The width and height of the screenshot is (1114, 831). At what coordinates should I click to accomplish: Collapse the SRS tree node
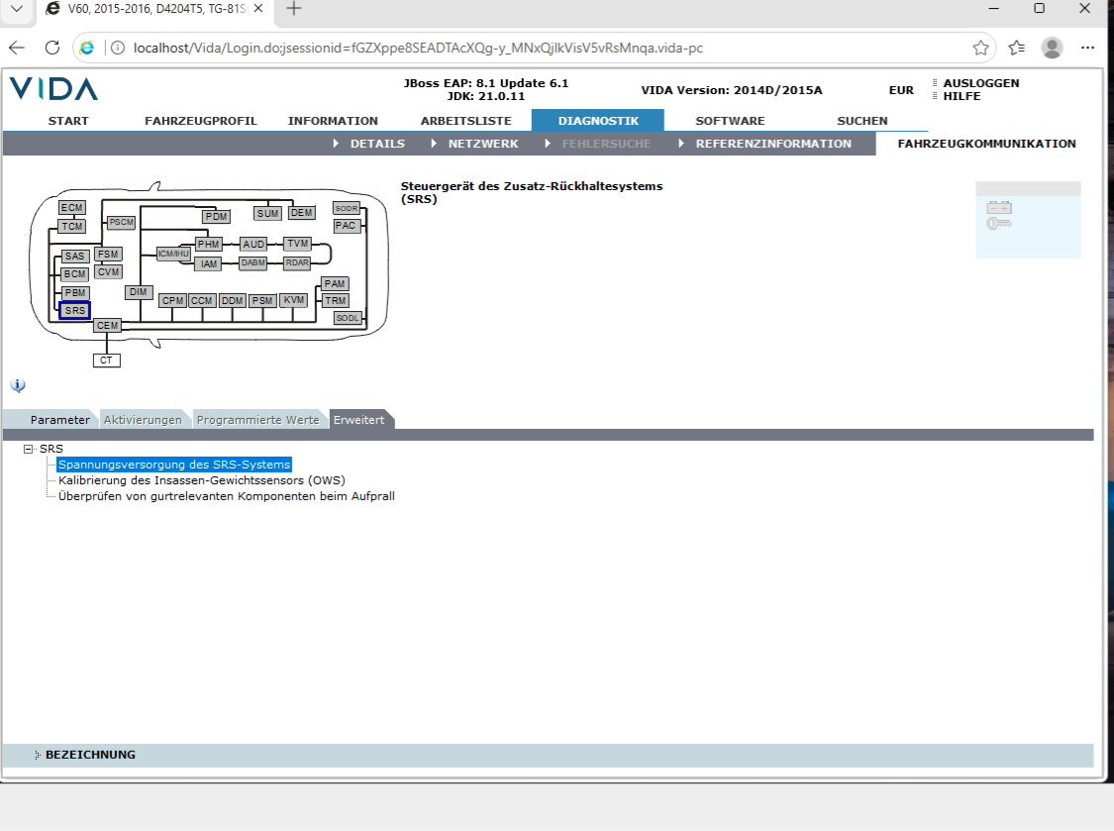(29, 449)
